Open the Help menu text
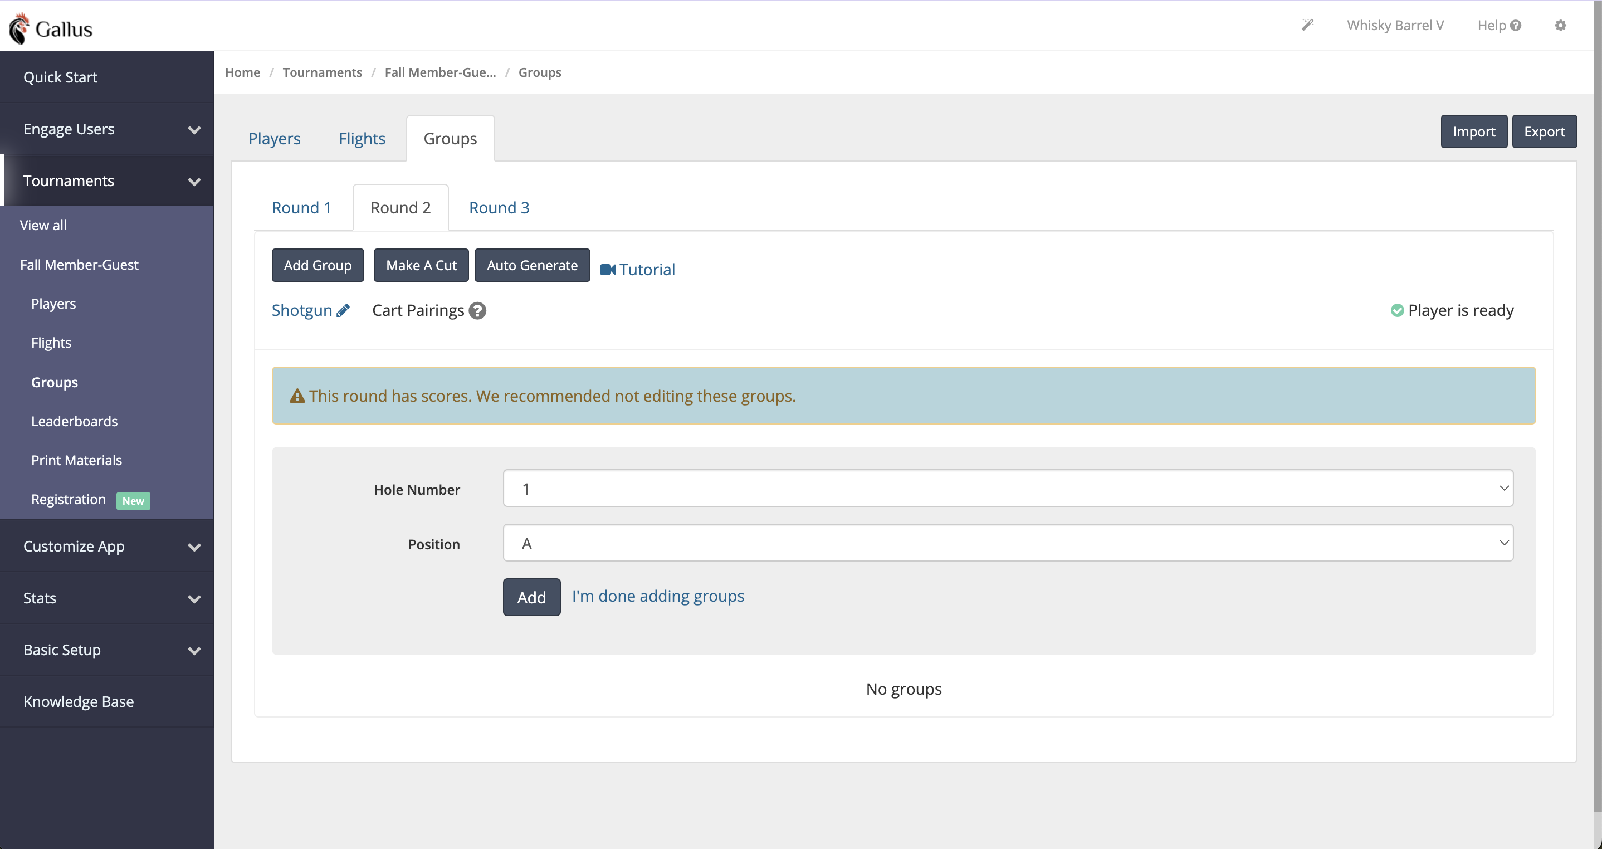The image size is (1602, 849). tap(1491, 26)
